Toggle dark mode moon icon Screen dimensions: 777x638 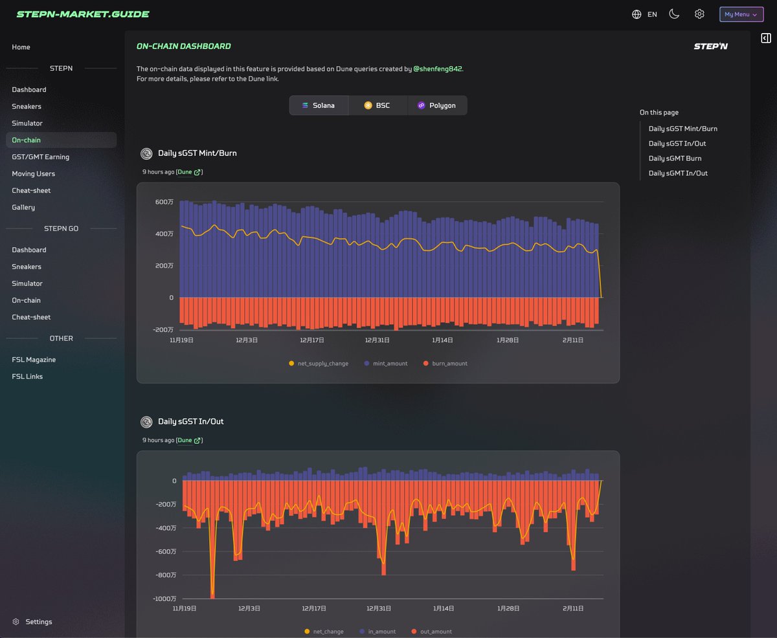click(x=674, y=14)
